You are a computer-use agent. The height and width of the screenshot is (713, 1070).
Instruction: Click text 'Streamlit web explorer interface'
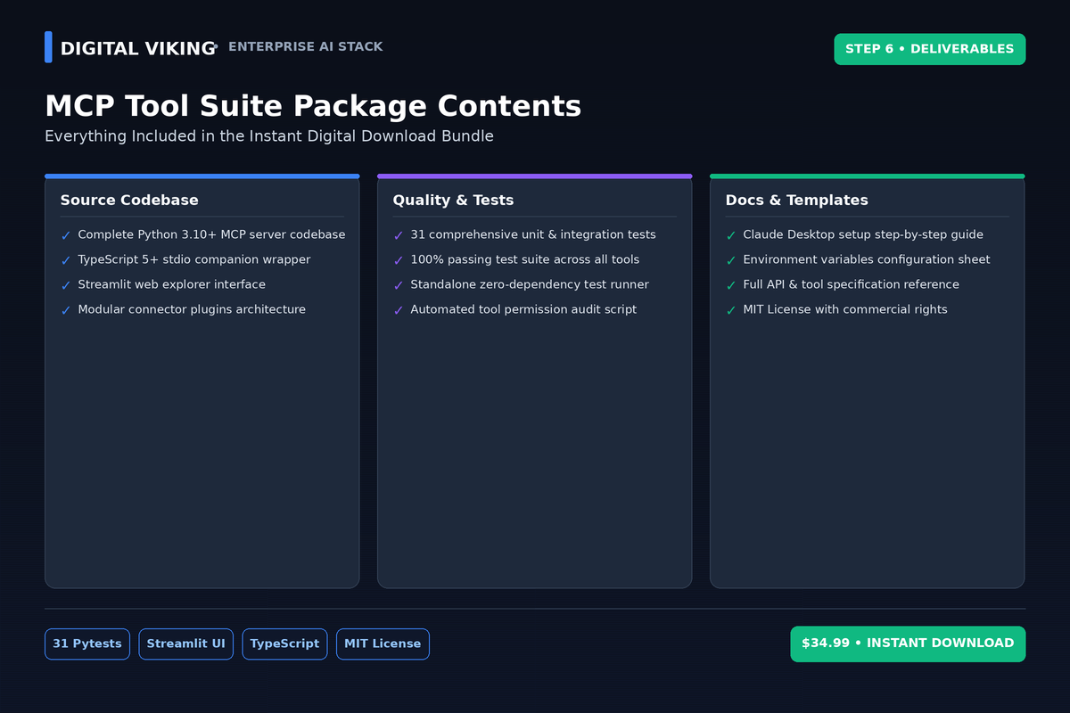pyautogui.click(x=171, y=285)
